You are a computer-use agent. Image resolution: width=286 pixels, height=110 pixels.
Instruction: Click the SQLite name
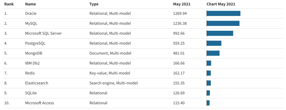pos(31,93)
